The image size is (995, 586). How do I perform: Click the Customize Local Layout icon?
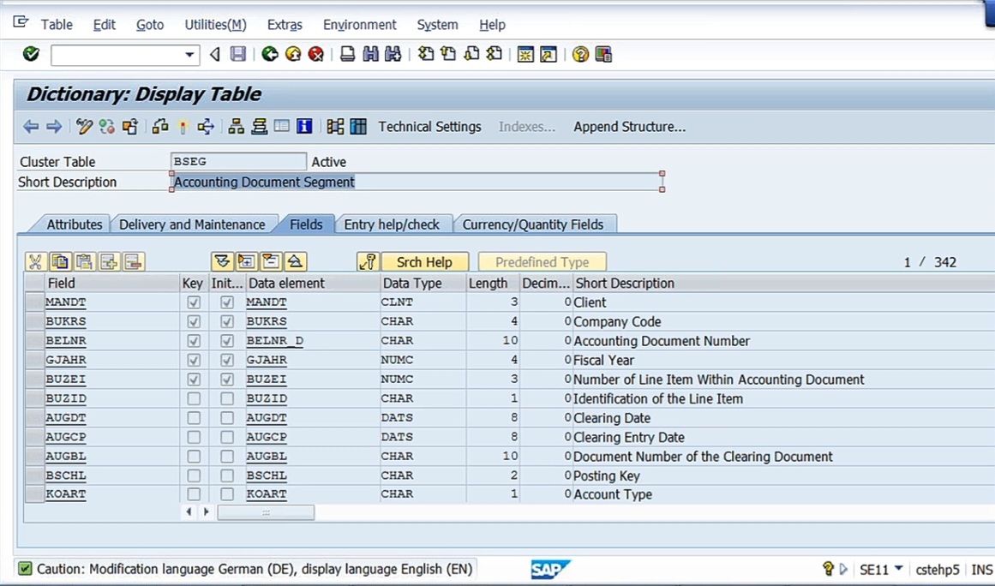[603, 55]
